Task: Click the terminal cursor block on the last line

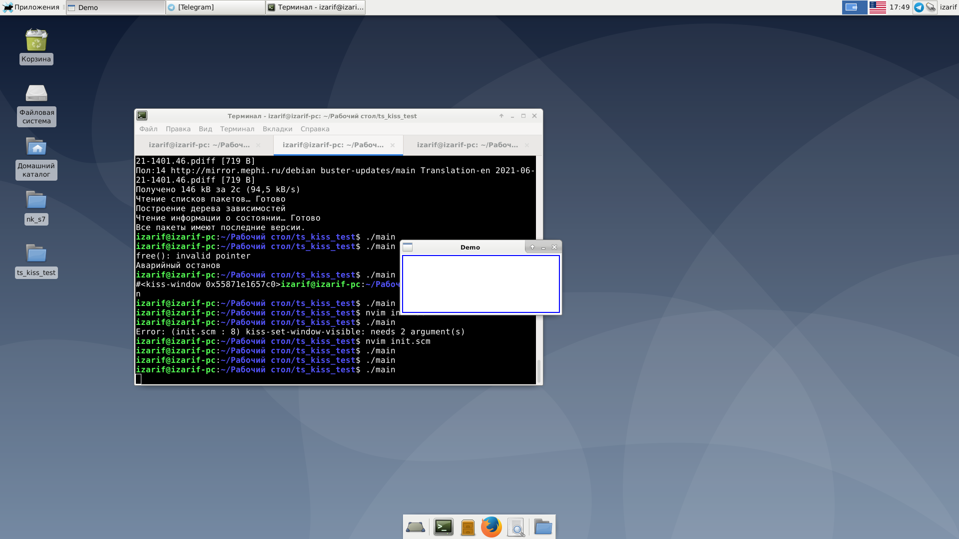Action: pos(138,379)
